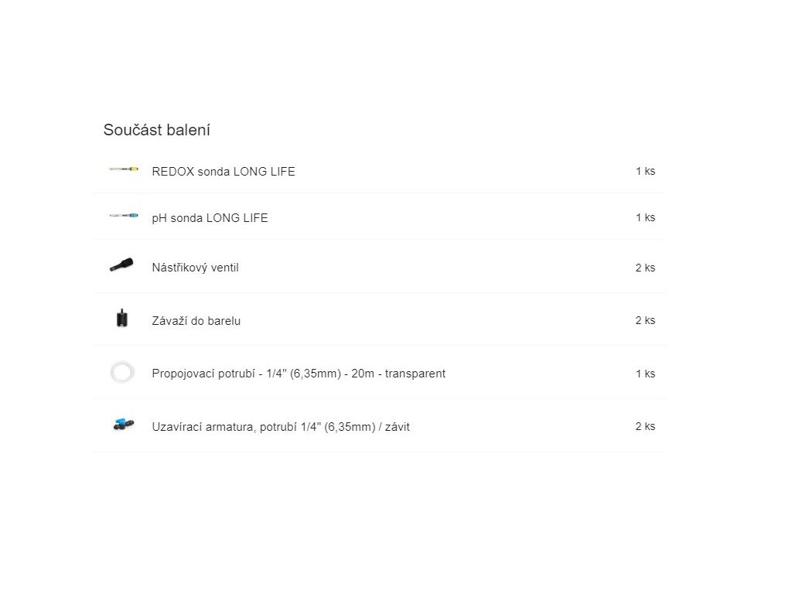This screenshot has width=792, height=594.
Task: Click the 1 ks quantity for REDOX sonda
Action: pyautogui.click(x=646, y=171)
